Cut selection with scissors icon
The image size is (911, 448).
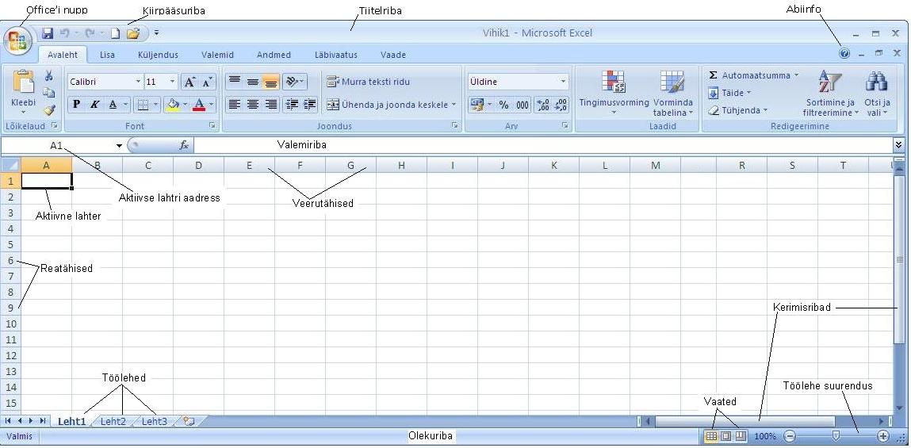point(49,75)
